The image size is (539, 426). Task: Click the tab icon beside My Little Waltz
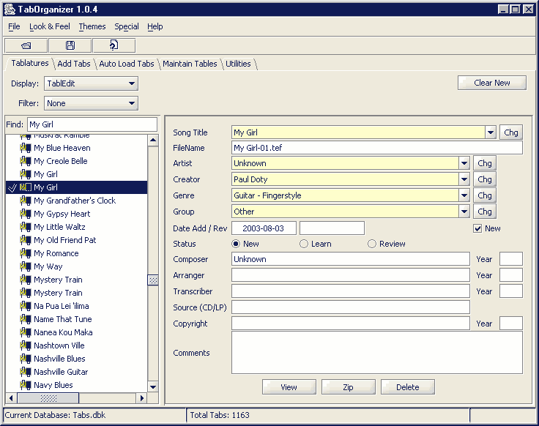pos(26,227)
